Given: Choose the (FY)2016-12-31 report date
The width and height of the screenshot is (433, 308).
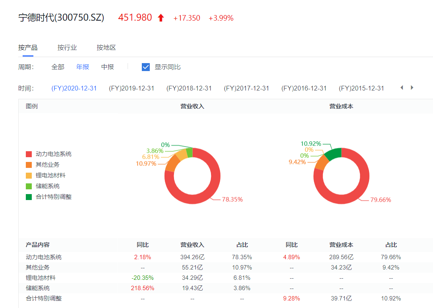Looking at the screenshot, I should point(304,89).
